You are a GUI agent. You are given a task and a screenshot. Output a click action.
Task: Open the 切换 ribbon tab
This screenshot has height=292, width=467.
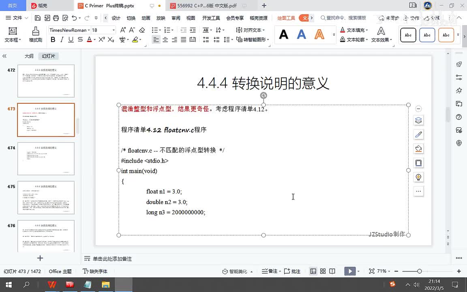point(131,18)
